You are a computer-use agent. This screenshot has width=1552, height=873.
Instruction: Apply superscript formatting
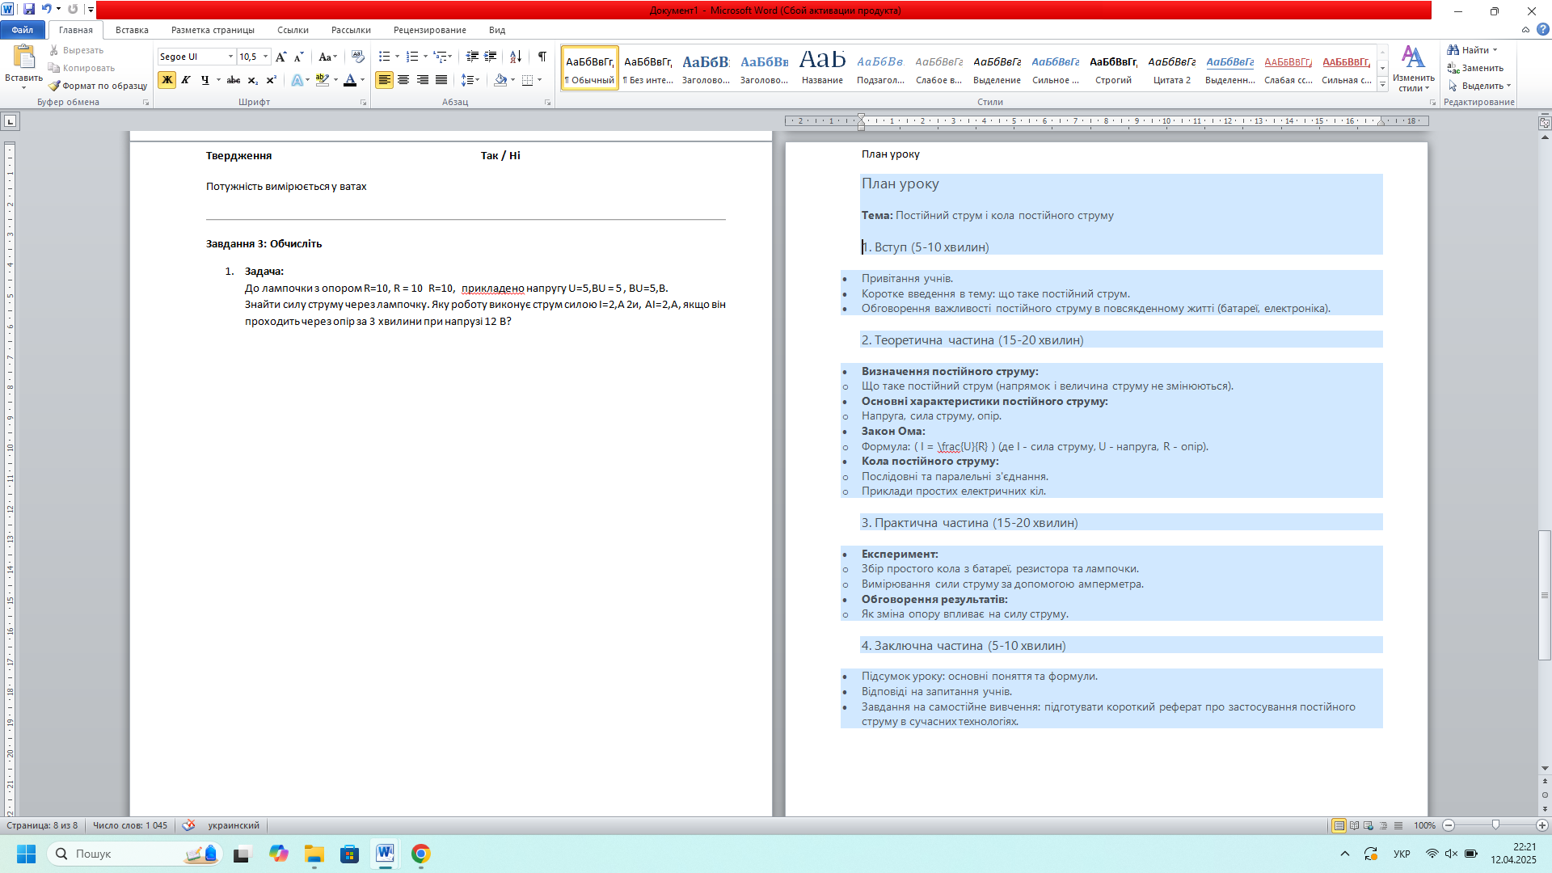(x=271, y=80)
